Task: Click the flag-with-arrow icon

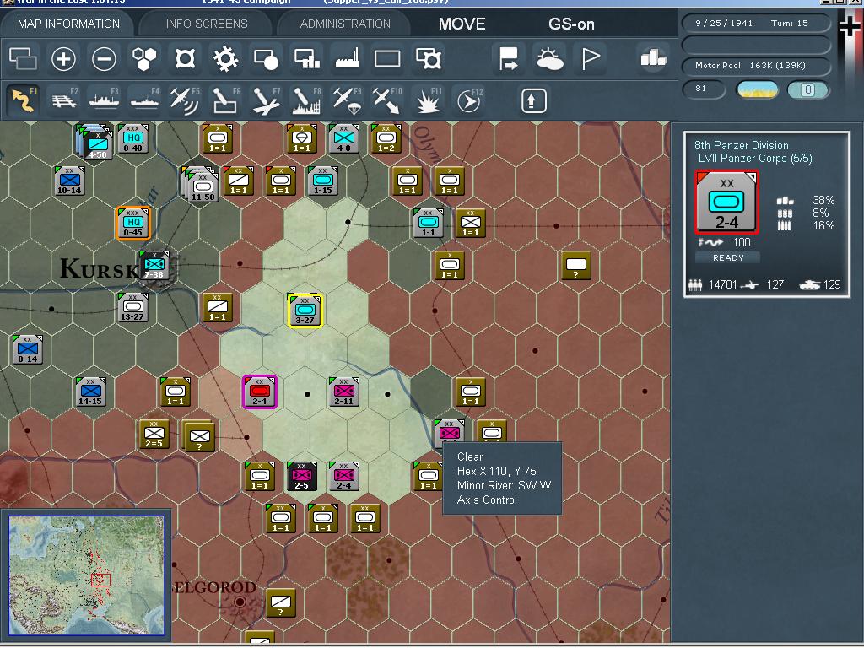Action: pyautogui.click(x=508, y=59)
